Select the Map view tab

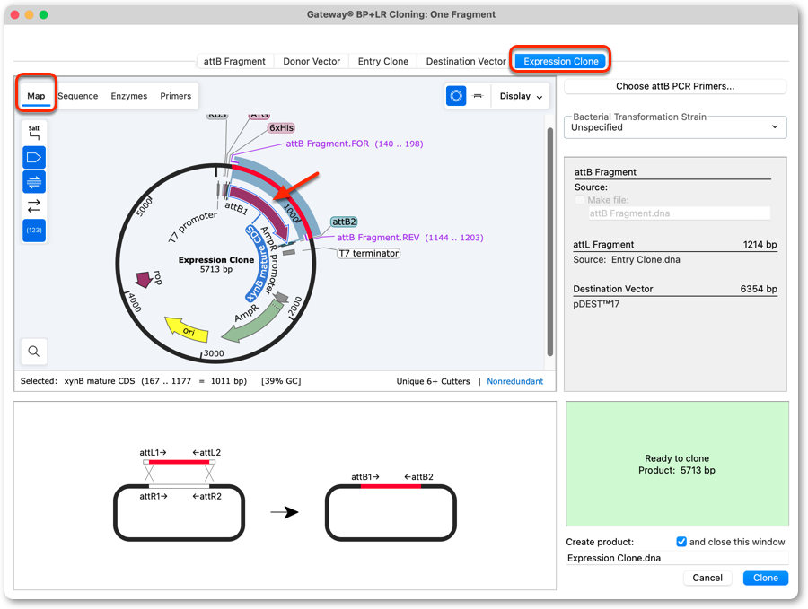tap(36, 96)
